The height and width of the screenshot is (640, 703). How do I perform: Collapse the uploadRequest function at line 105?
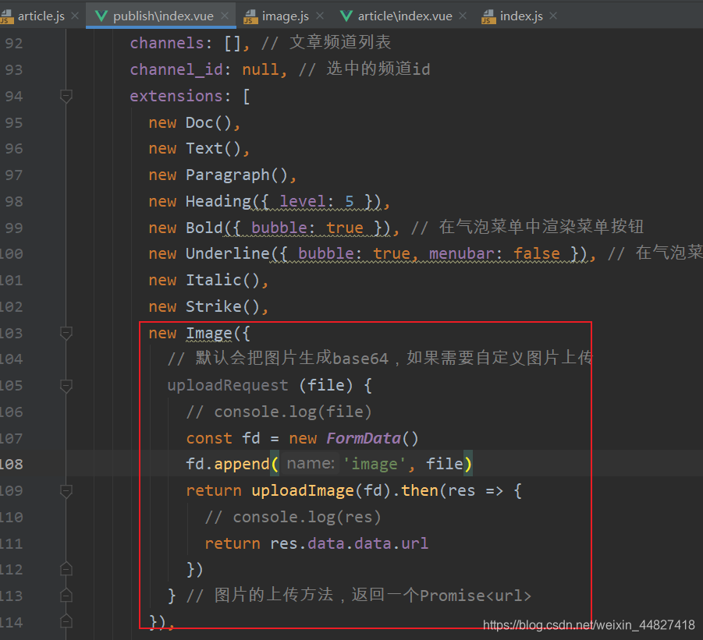66,386
